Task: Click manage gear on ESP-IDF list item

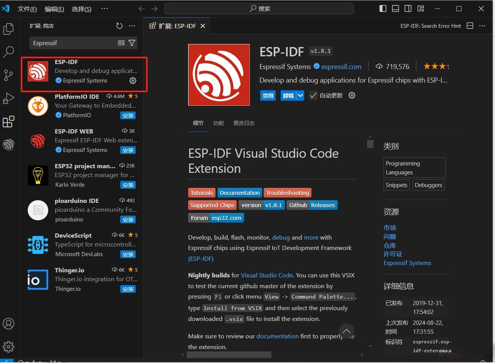Action: pyautogui.click(x=133, y=81)
